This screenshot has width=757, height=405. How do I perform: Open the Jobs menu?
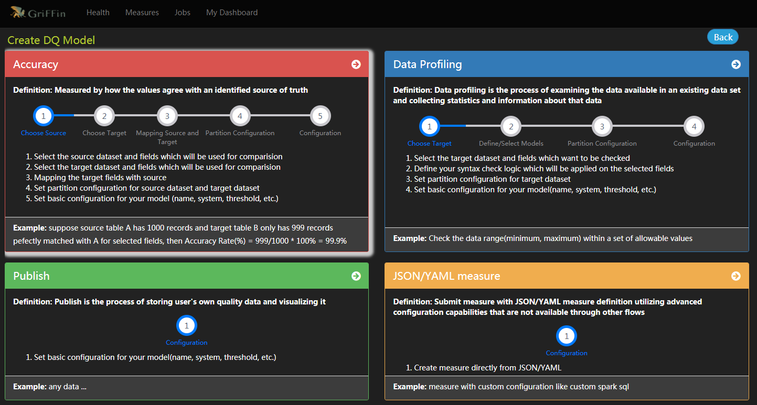(183, 12)
